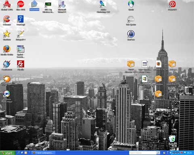
Task: Launch the red PowerOff shortcut
Action: tap(172, 4)
